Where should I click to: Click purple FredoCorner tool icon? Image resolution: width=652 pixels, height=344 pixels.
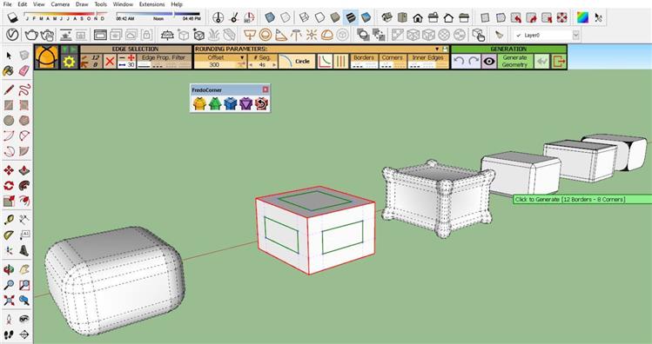[245, 103]
